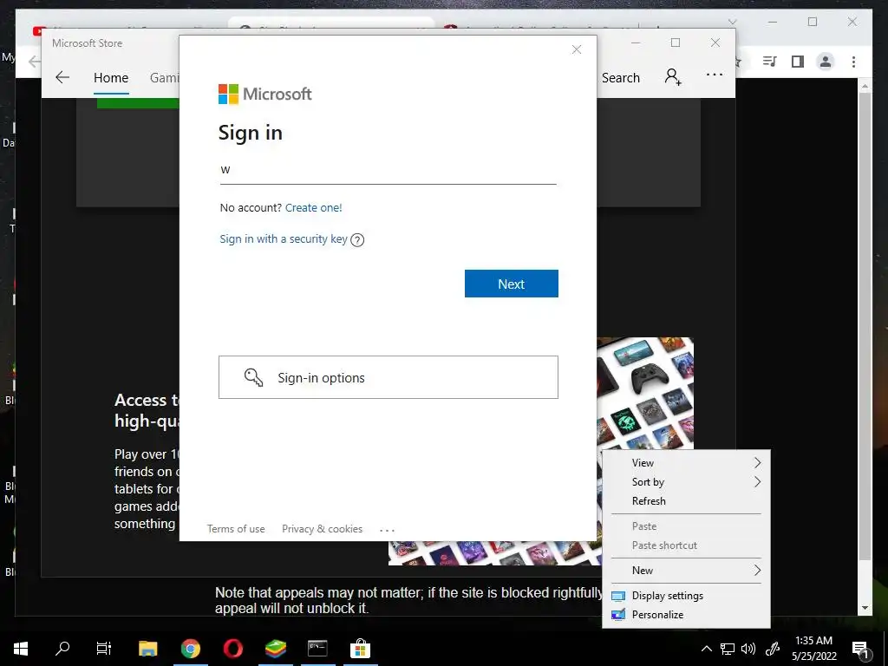This screenshot has width=888, height=666.
Task: Open the Terms of use link
Action: (x=236, y=529)
